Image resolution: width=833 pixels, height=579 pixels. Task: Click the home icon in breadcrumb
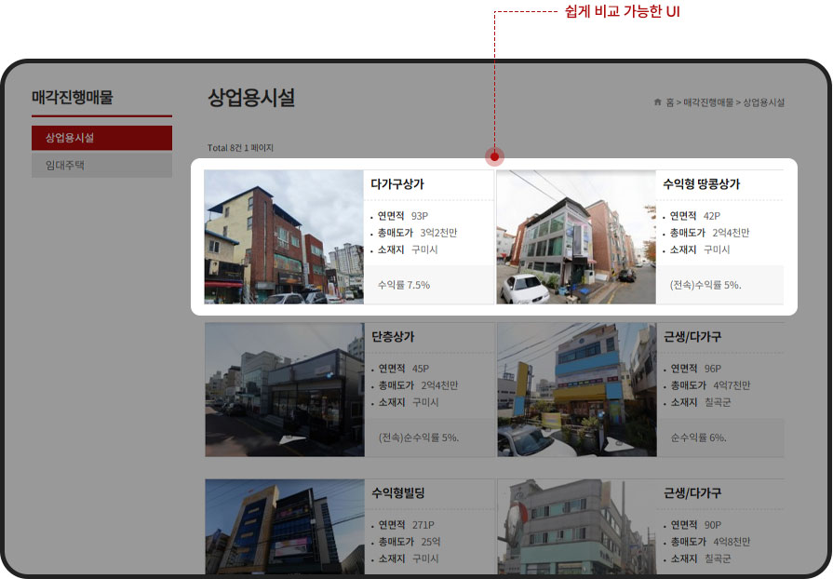click(x=658, y=102)
